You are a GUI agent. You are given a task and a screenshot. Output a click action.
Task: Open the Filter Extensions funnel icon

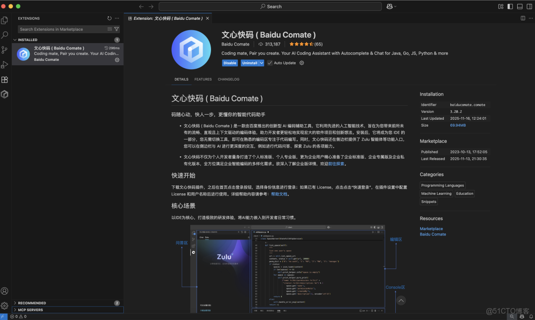[116, 29]
